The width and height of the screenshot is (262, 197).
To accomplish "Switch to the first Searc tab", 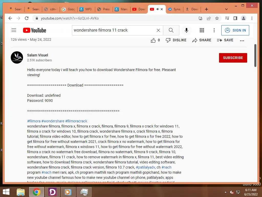I will [16, 9].
